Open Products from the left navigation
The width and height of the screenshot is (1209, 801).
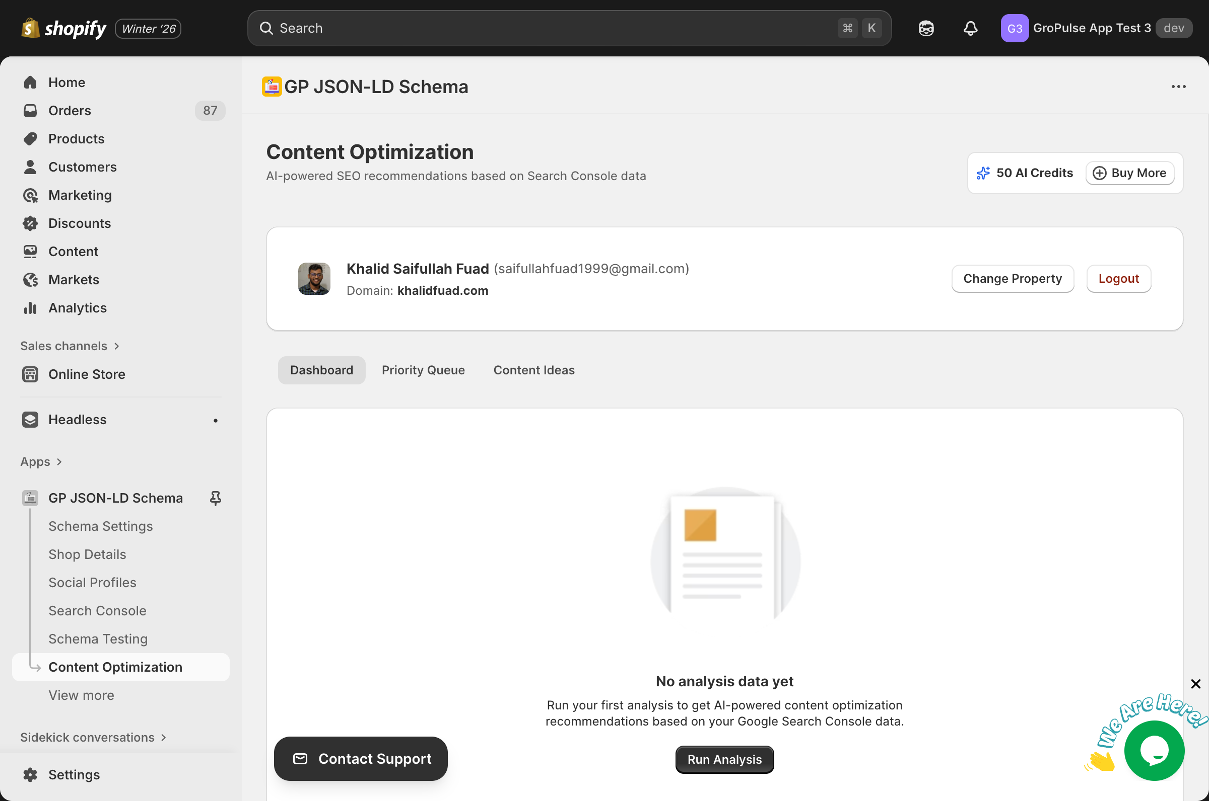31,138
